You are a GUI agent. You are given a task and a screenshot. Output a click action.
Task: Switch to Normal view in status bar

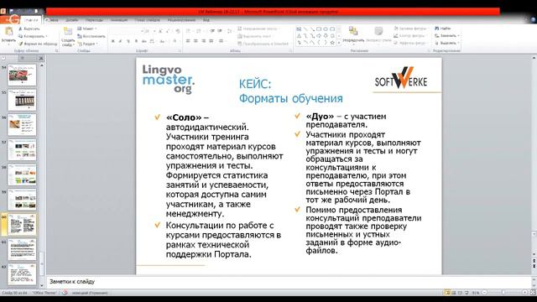(447, 293)
